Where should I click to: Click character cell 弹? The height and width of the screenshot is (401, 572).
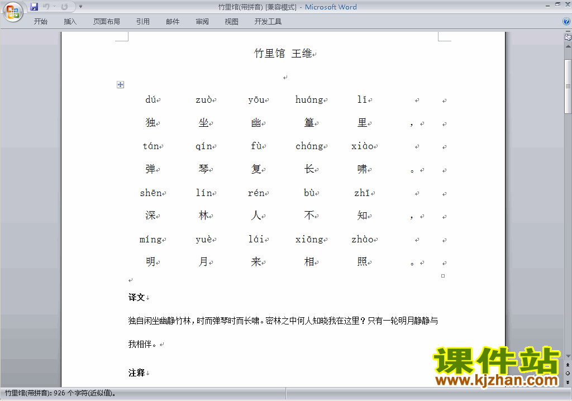click(x=151, y=169)
